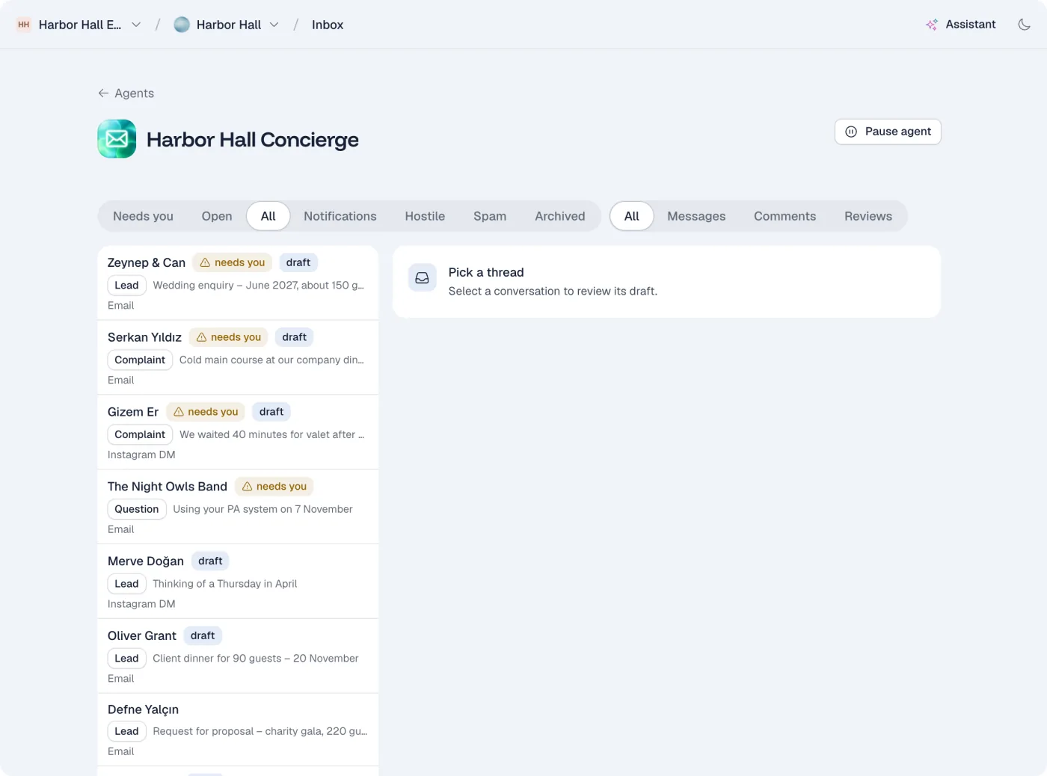Click the Harbor Hall globe avatar
Screen dimensions: 1047x776
tap(182, 25)
